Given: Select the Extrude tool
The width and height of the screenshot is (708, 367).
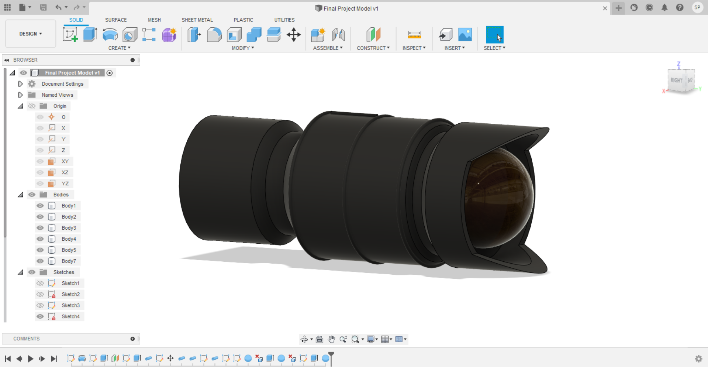Looking at the screenshot, I should click(x=90, y=35).
